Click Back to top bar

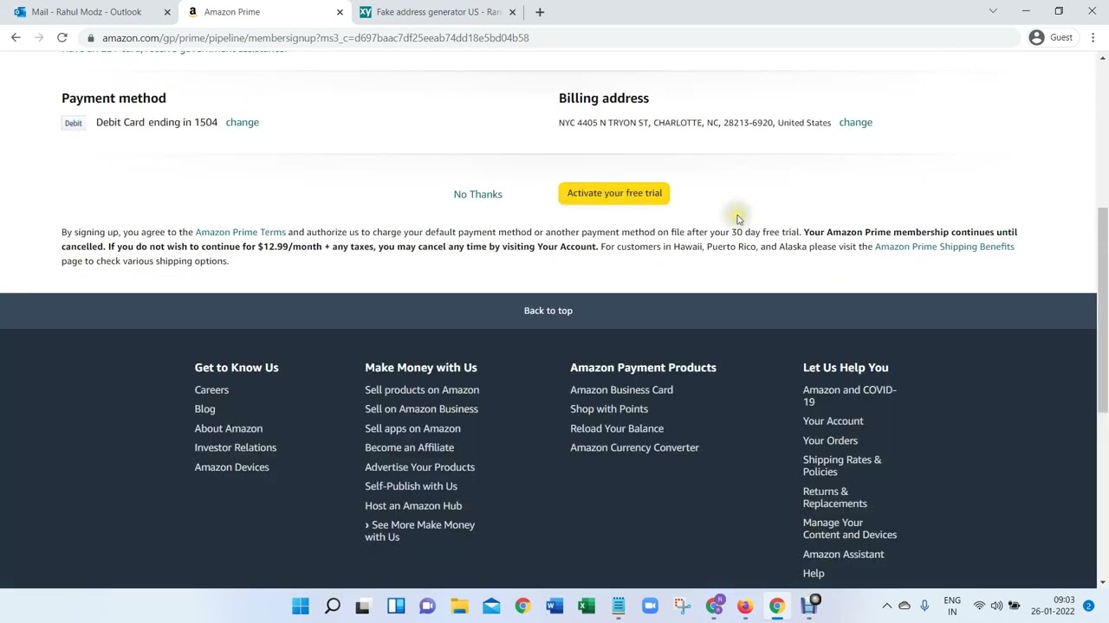548,311
